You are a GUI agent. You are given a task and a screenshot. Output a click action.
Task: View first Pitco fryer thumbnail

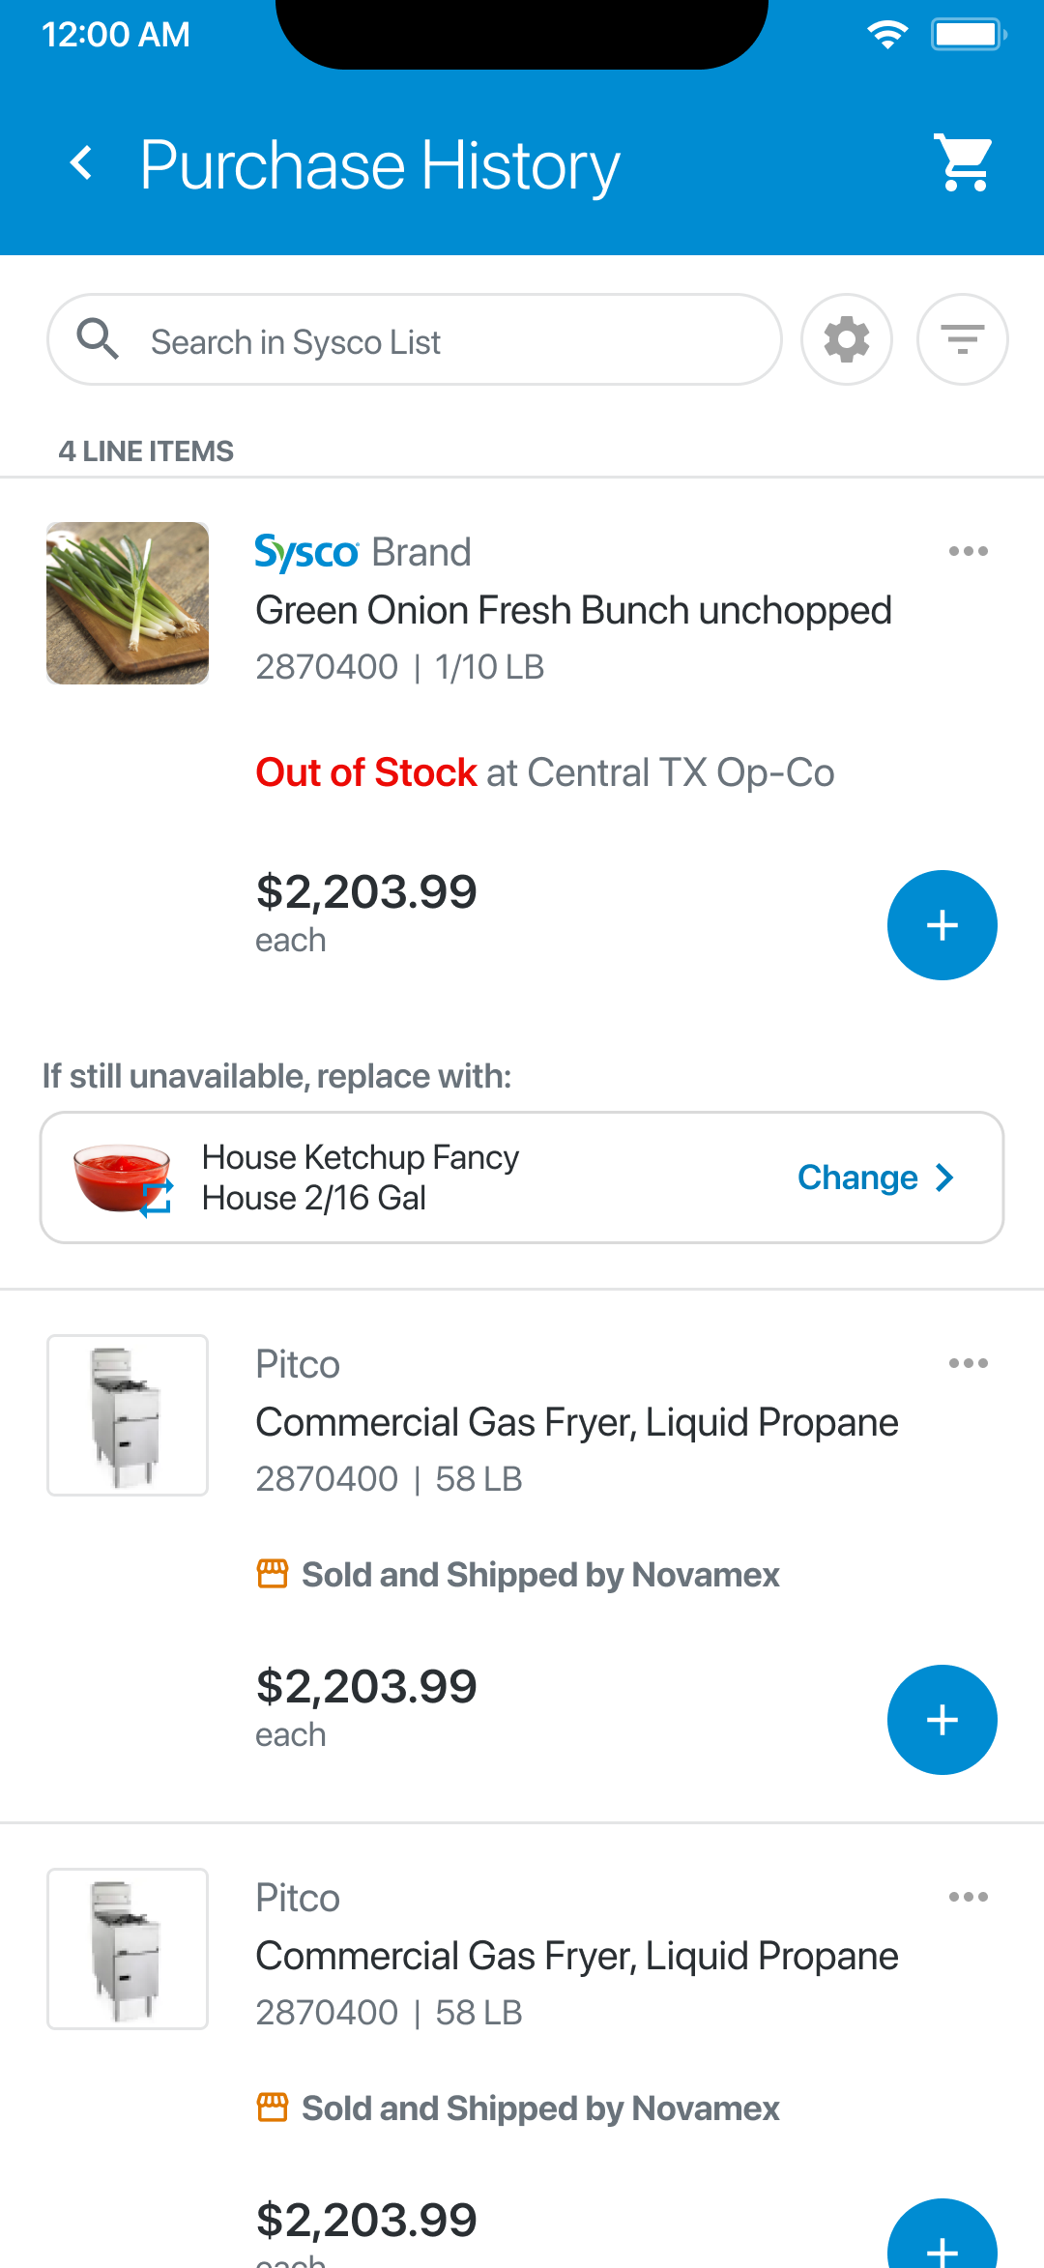click(x=128, y=1415)
